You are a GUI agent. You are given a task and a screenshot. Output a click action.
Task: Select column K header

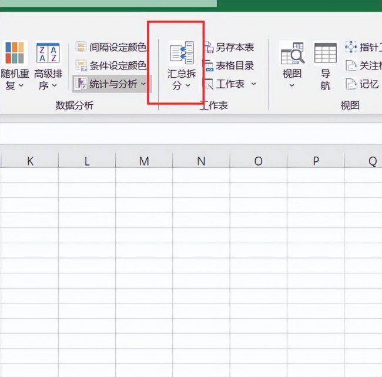pos(30,161)
